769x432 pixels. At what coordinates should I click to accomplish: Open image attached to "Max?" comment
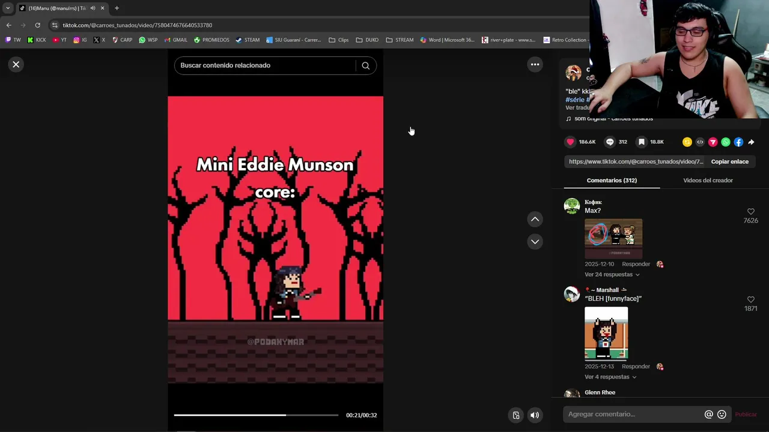pyautogui.click(x=613, y=239)
